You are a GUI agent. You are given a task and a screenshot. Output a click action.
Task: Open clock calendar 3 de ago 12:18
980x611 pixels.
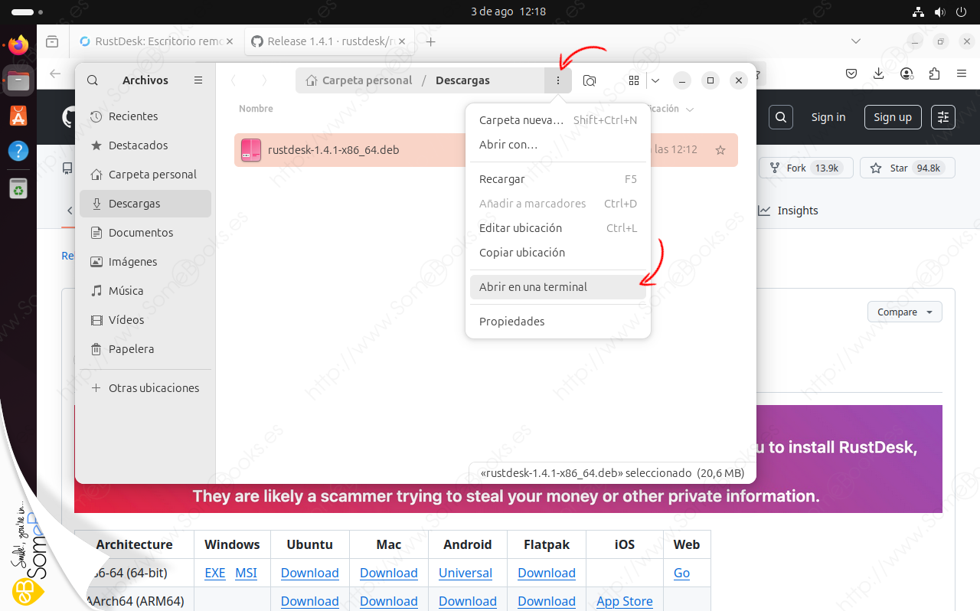[508, 11]
